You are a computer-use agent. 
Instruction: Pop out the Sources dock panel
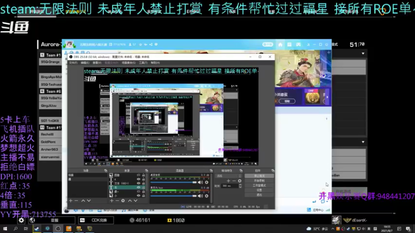point(147,171)
